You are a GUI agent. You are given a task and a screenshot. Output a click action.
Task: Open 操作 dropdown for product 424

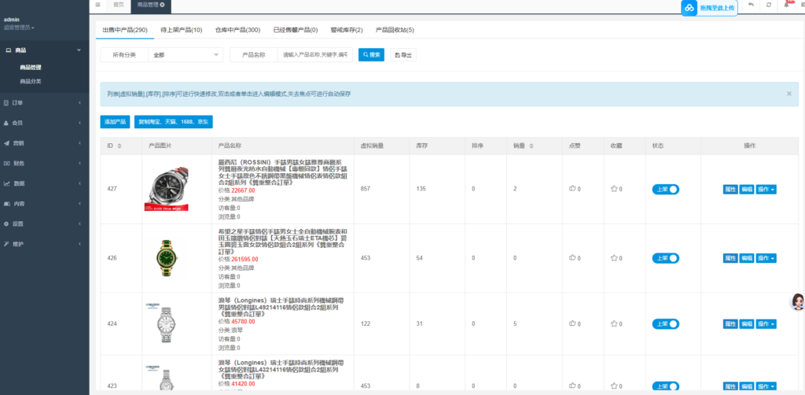point(766,323)
